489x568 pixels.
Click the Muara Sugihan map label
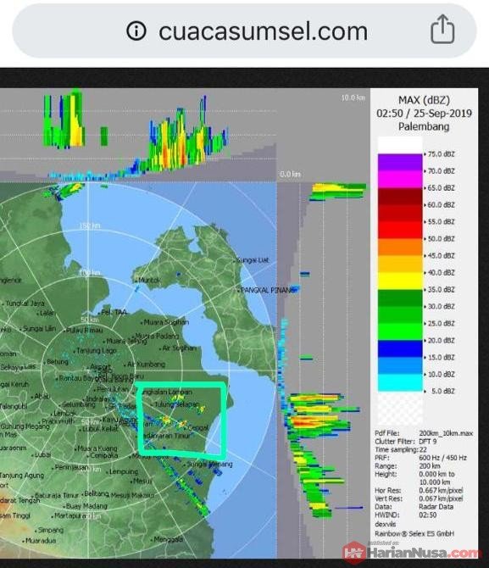(x=166, y=321)
